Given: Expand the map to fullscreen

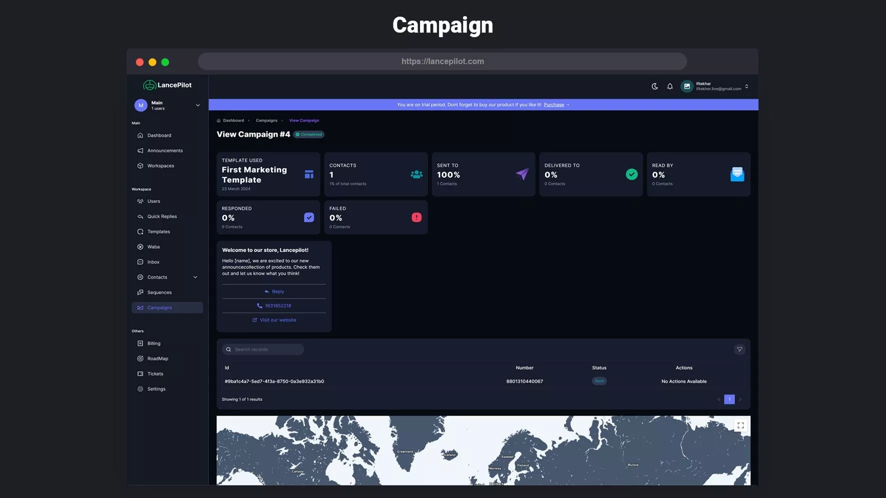Looking at the screenshot, I should [x=740, y=425].
